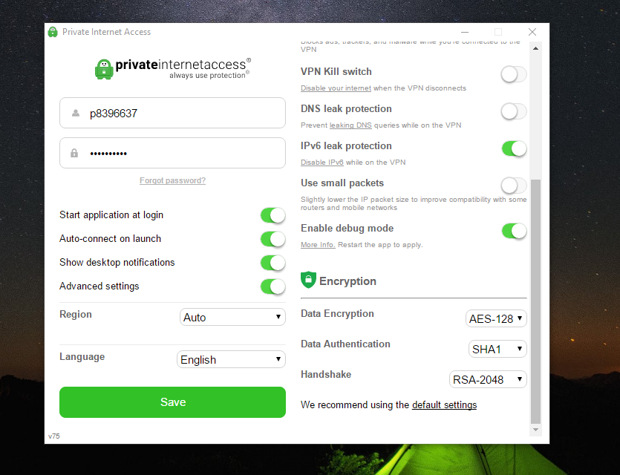The height and width of the screenshot is (475, 620).
Task: Open the debug mode More Info link
Action: pyautogui.click(x=318, y=245)
